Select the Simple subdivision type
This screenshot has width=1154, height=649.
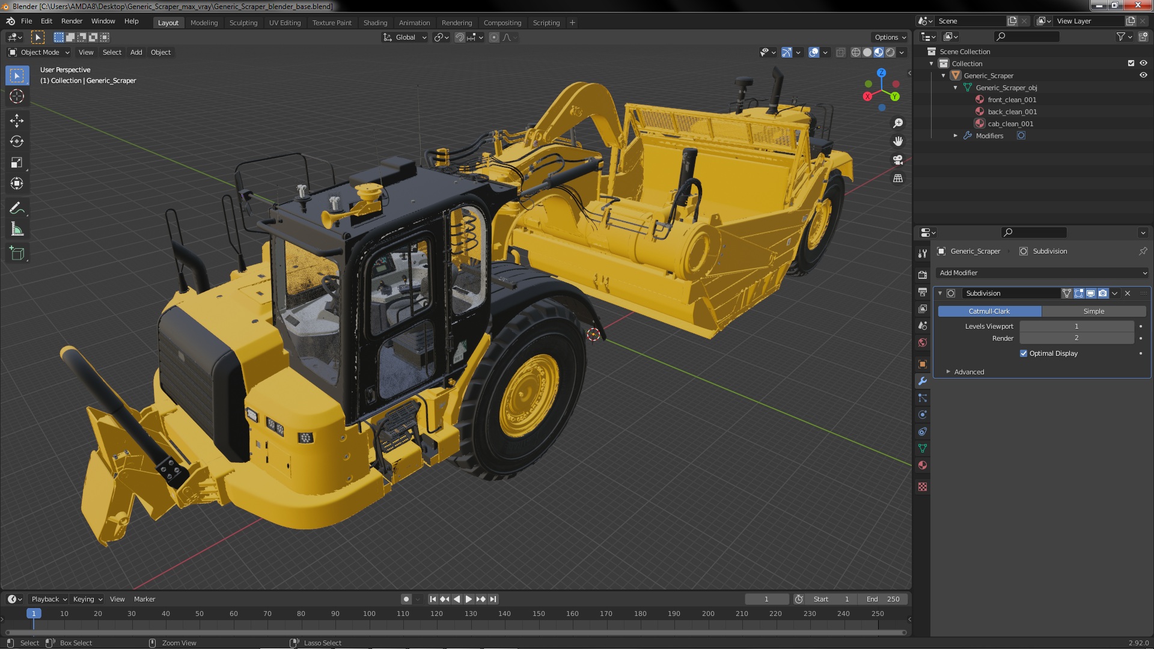click(x=1094, y=311)
